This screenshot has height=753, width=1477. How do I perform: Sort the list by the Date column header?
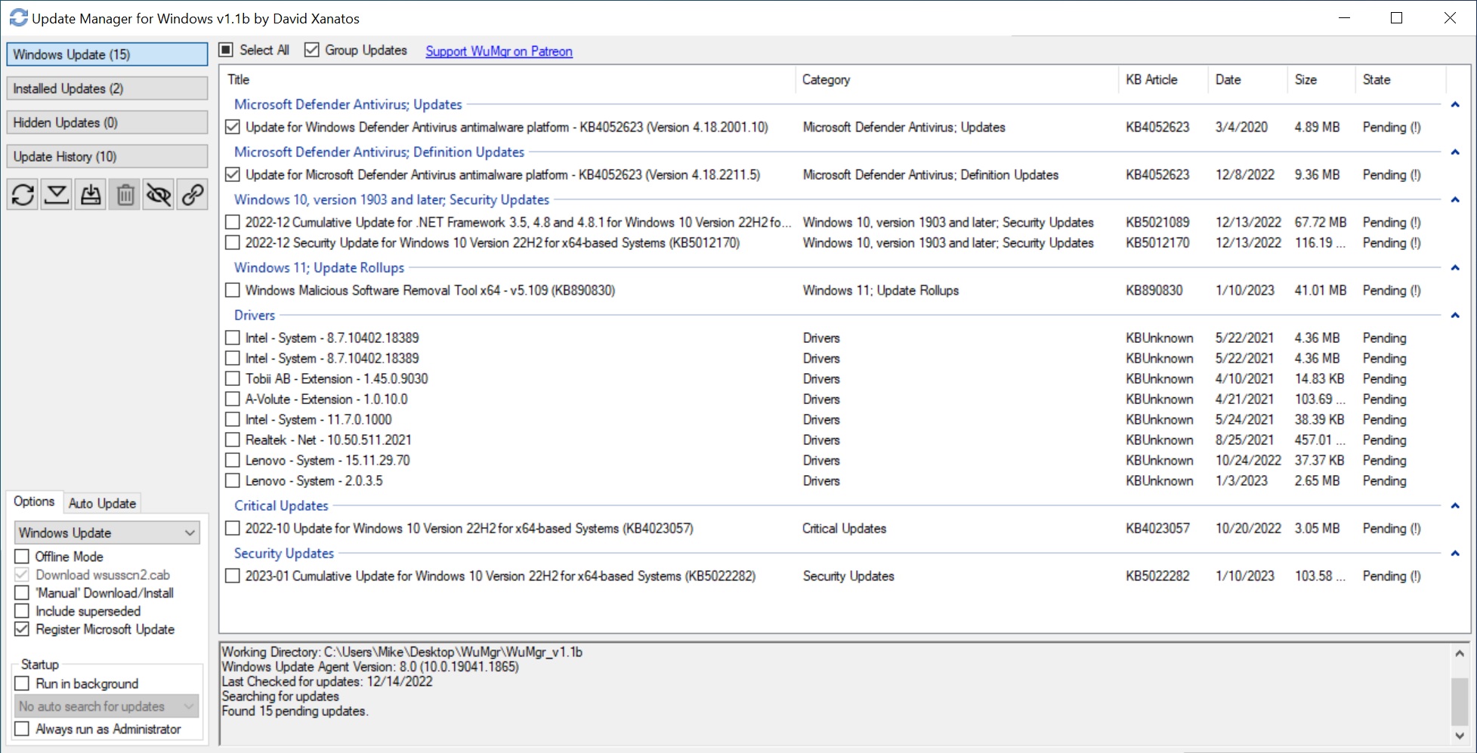pos(1228,79)
